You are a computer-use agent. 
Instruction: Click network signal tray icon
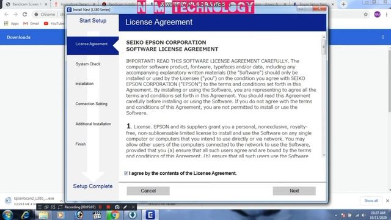click(x=357, y=215)
